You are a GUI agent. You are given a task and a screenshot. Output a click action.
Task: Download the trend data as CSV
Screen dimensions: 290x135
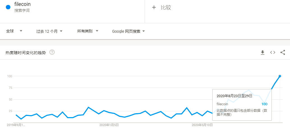(263, 52)
